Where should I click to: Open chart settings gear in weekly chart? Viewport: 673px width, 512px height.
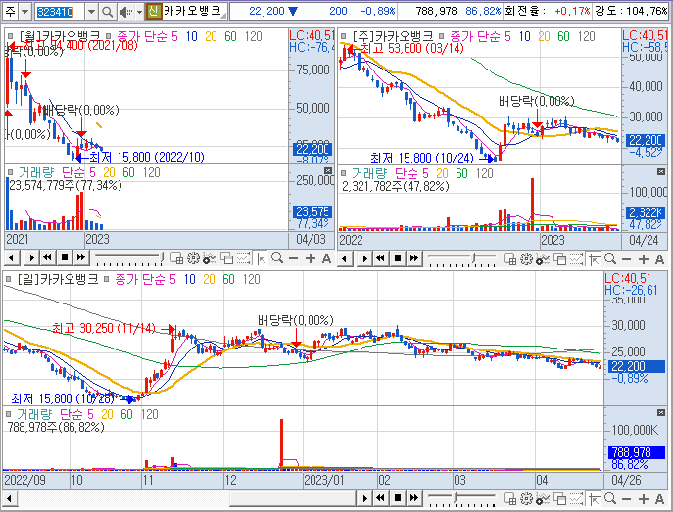tap(527, 258)
